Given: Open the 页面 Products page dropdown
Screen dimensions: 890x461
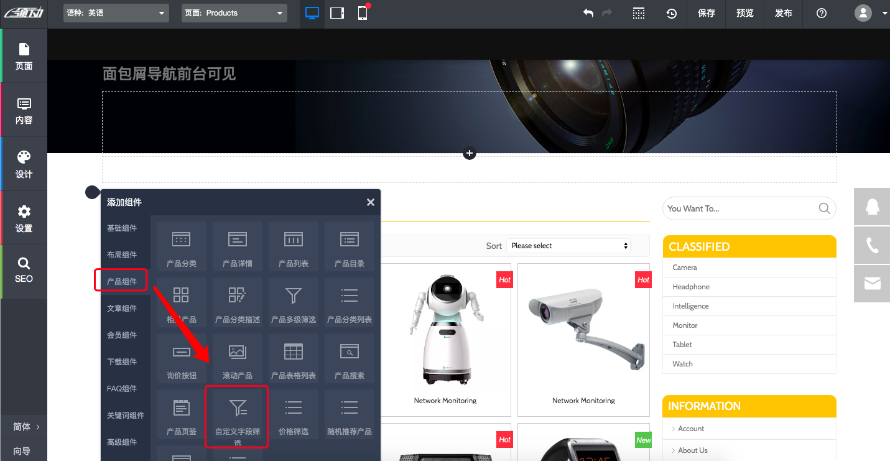Looking at the screenshot, I should (x=234, y=12).
